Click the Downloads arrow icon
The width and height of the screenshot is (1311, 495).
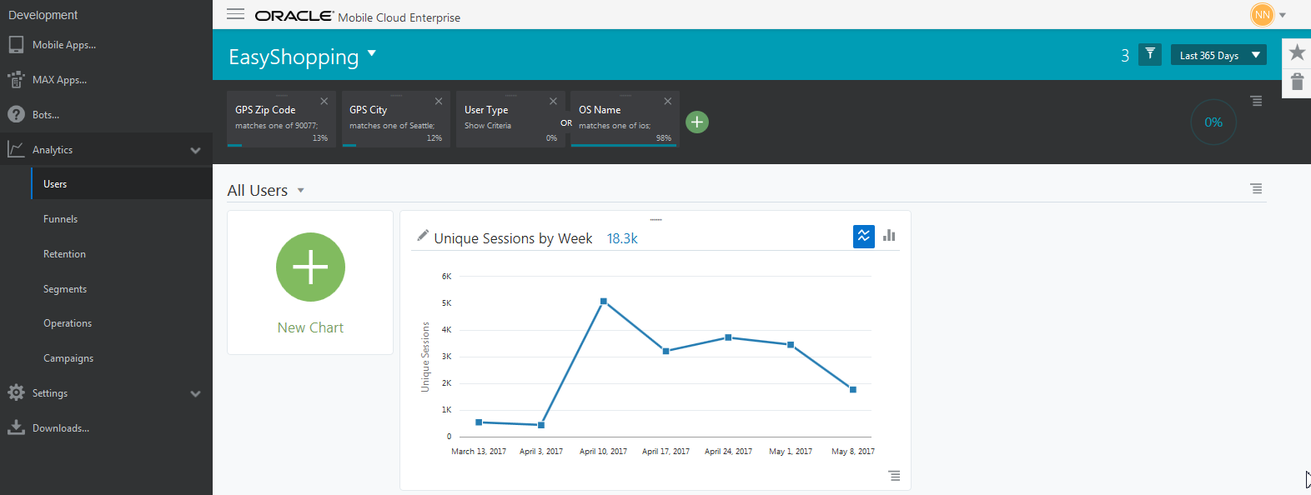tap(16, 427)
